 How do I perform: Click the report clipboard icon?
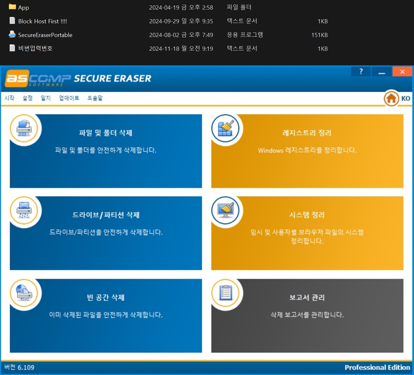pos(225,293)
